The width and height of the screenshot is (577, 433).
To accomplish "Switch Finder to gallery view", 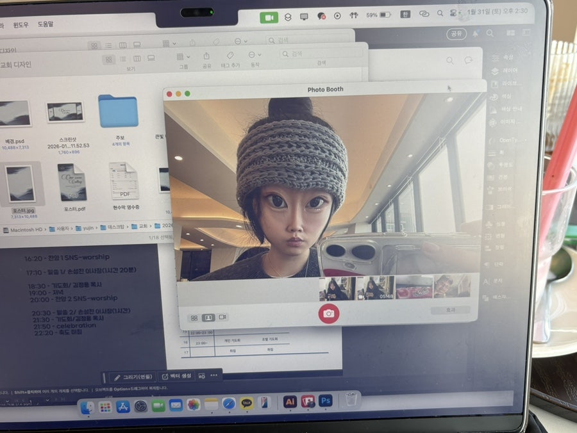I will pyautogui.click(x=151, y=58).
